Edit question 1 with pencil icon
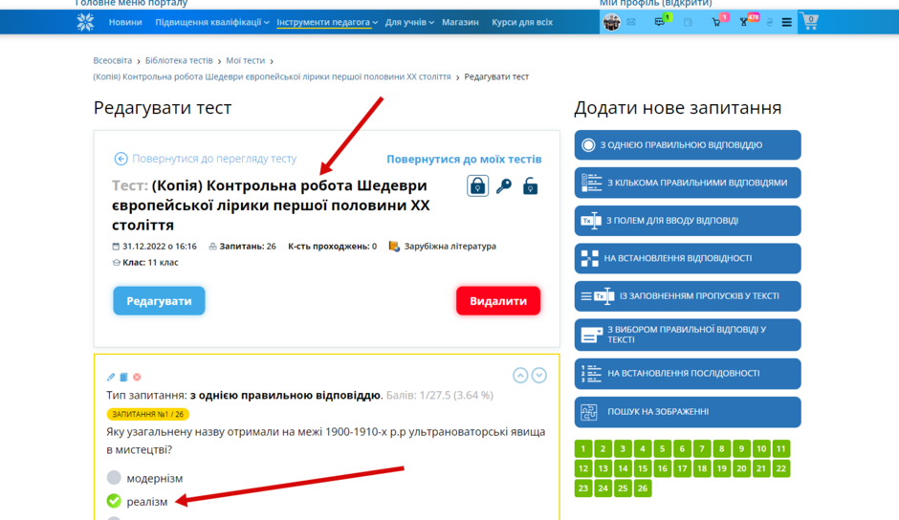Image resolution: width=899 pixels, height=520 pixels. pyautogui.click(x=111, y=378)
